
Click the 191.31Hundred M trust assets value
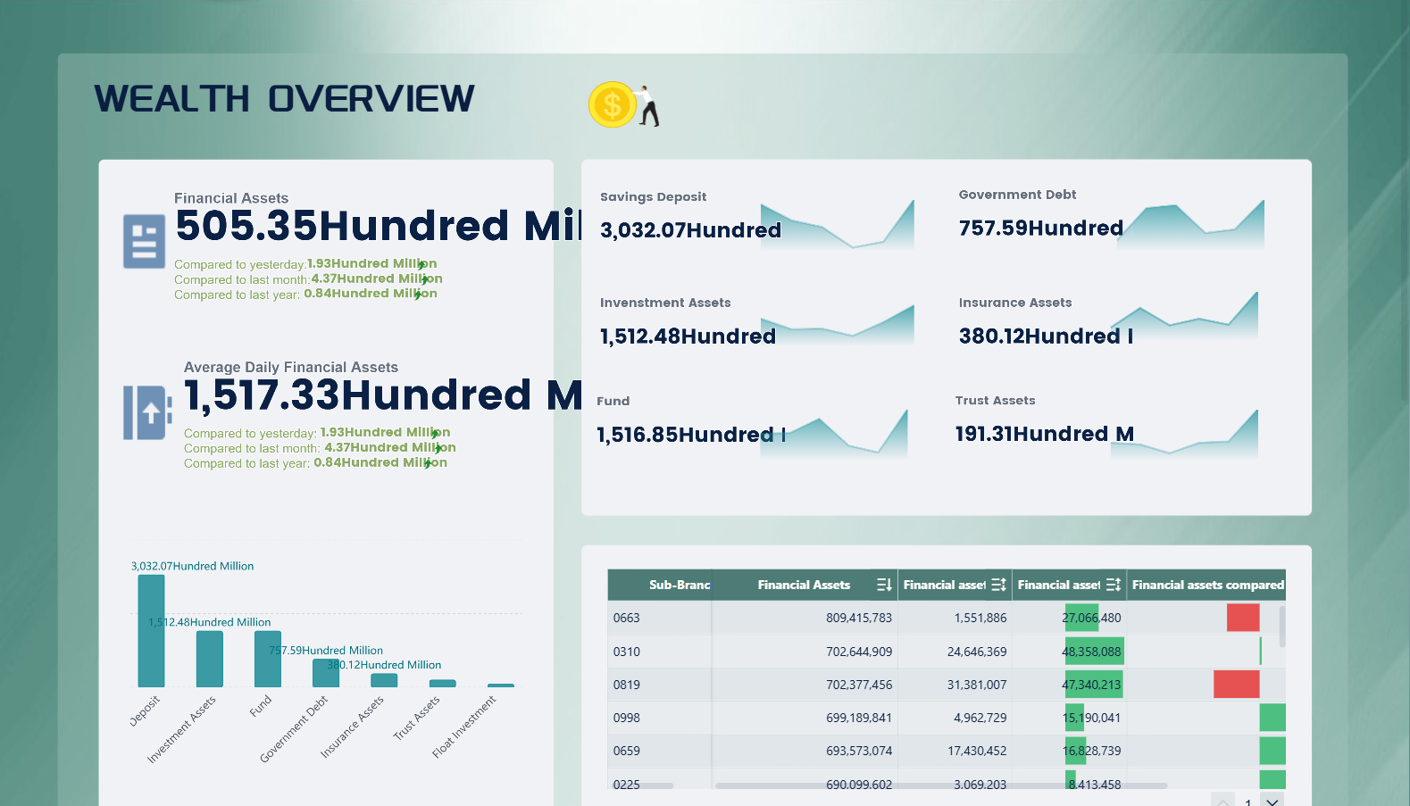1045,434
